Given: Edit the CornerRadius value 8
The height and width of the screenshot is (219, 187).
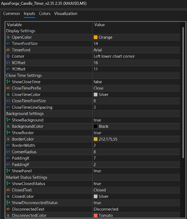Looking at the screenshot, I should [136, 152].
